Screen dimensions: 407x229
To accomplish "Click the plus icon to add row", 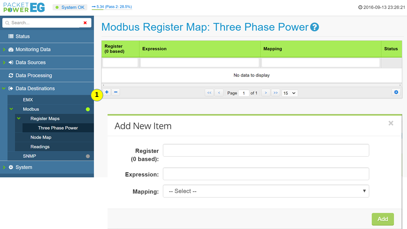I will click(x=107, y=92).
